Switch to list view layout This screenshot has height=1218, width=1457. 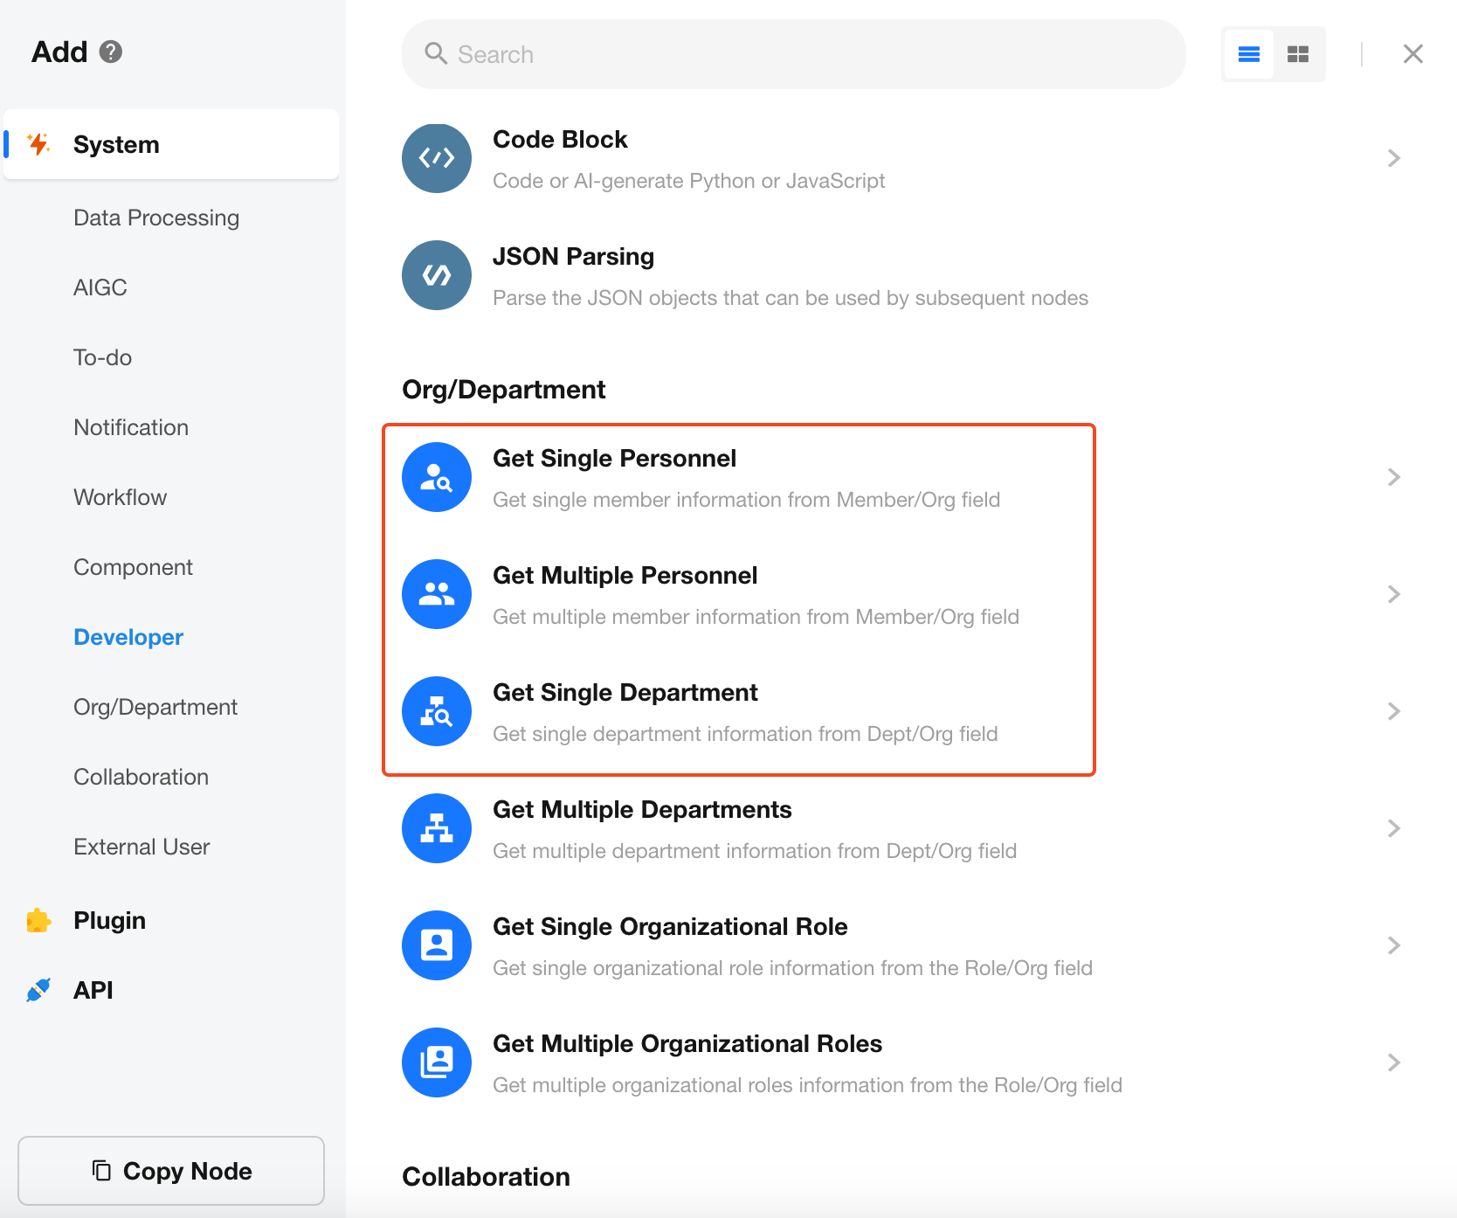click(1249, 54)
